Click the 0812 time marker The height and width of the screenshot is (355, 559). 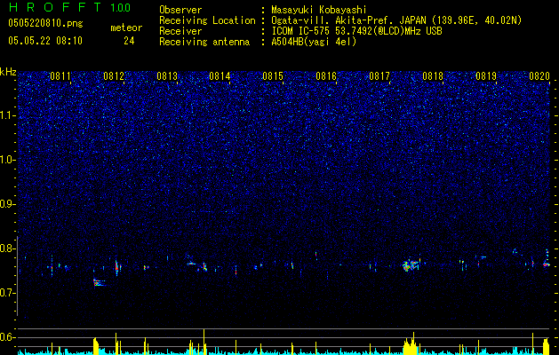pos(114,76)
